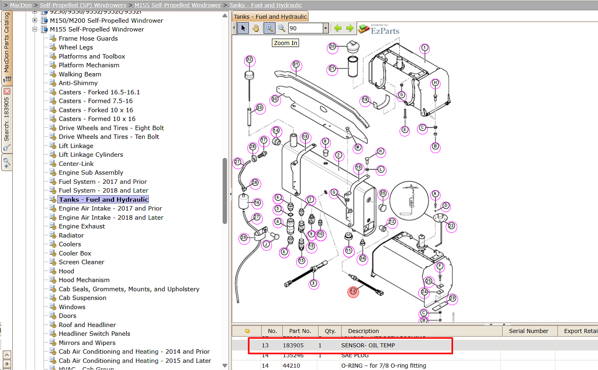Open the zoom level dropdown arrow
598x370 pixels.
pyautogui.click(x=325, y=28)
